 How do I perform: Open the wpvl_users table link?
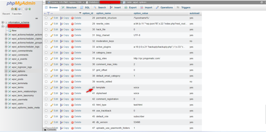17,104
